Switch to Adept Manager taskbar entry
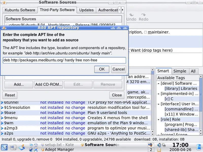203x152 pixels. (57, 149)
